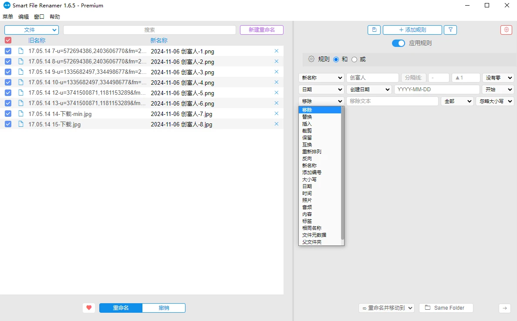Select 替换 from the open rule list
This screenshot has width=517, height=321.
pyautogui.click(x=307, y=116)
